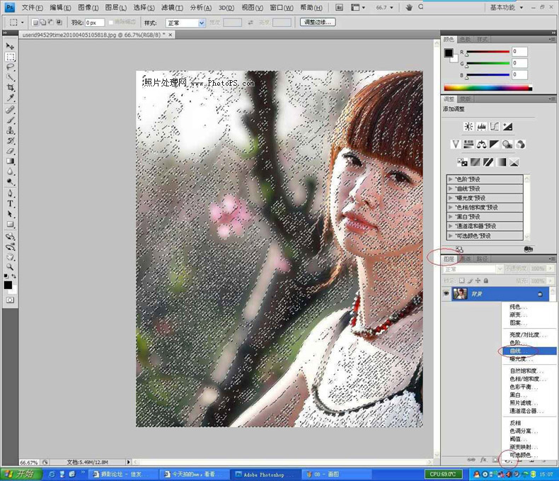Image resolution: width=559 pixels, height=481 pixels.
Task: Add a Vibrance adjustment via triangle icon
Action: 456,144
